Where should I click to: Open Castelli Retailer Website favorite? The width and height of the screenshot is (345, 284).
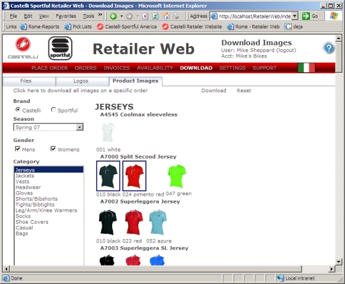[x=192, y=27]
